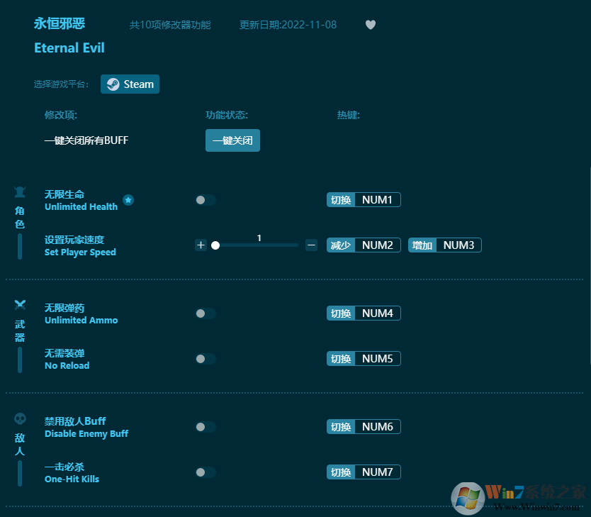
Task: Click the Disable Enemy Buff label
Action: click(x=86, y=433)
